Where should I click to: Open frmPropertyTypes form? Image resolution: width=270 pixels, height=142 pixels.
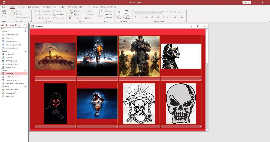pyautogui.click(x=12, y=80)
